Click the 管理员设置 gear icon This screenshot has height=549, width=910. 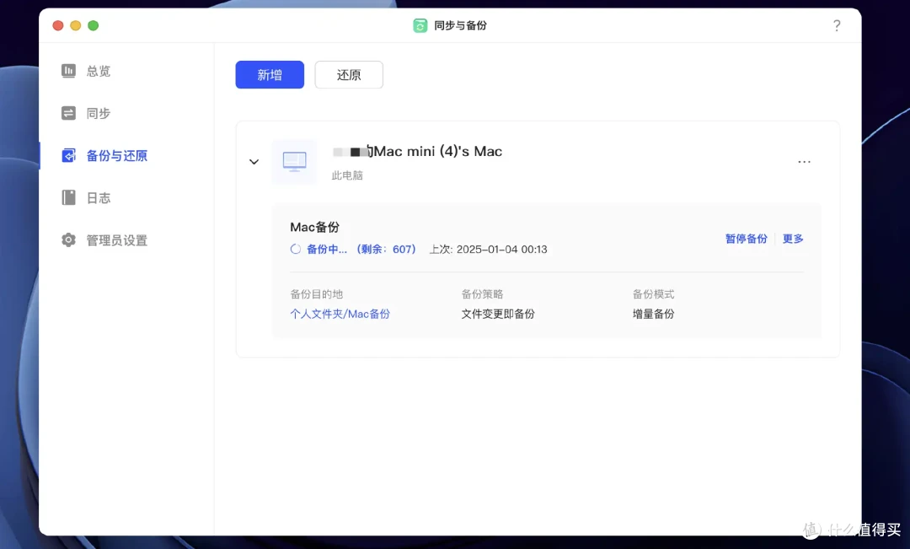tap(68, 240)
